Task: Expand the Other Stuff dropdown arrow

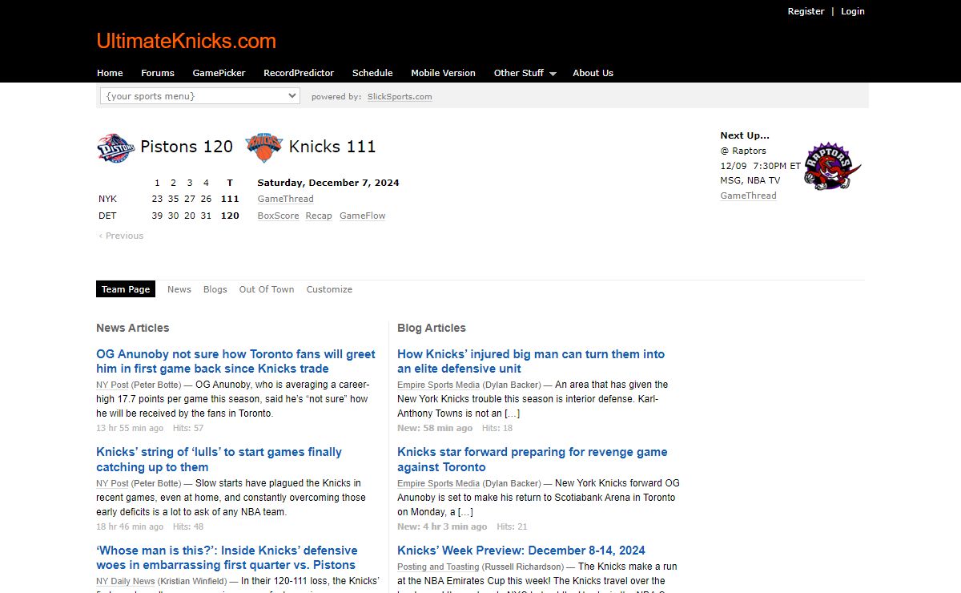Action: [553, 74]
